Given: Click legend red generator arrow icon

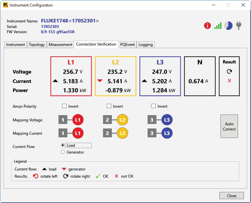Looking at the screenshot, I should click(64, 169).
